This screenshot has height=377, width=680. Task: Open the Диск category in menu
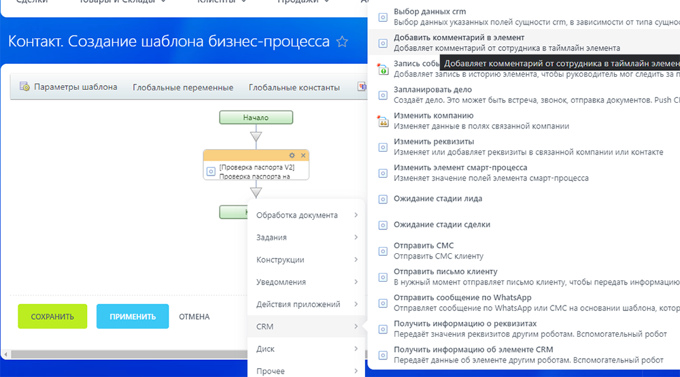pyautogui.click(x=306, y=349)
